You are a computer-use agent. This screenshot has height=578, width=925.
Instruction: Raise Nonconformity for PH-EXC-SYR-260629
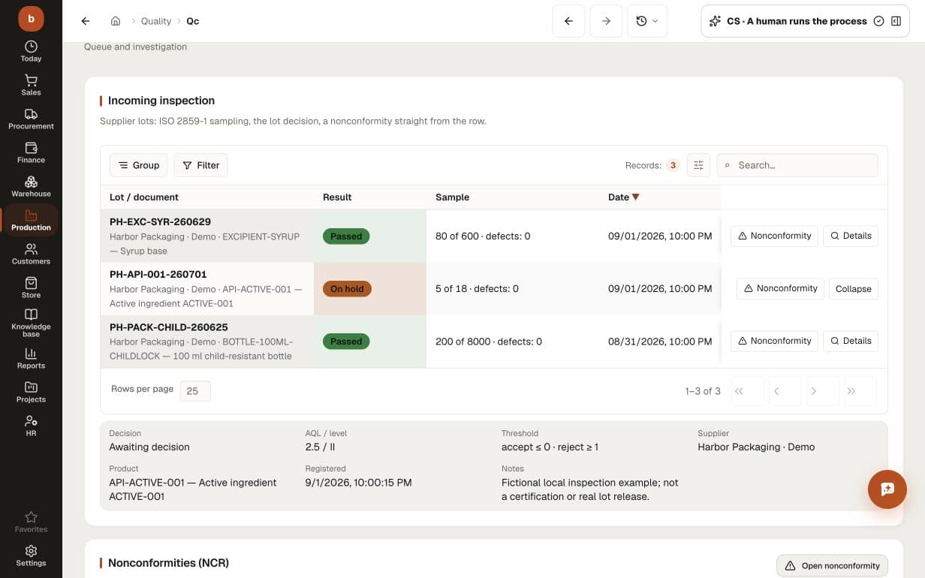[774, 236]
